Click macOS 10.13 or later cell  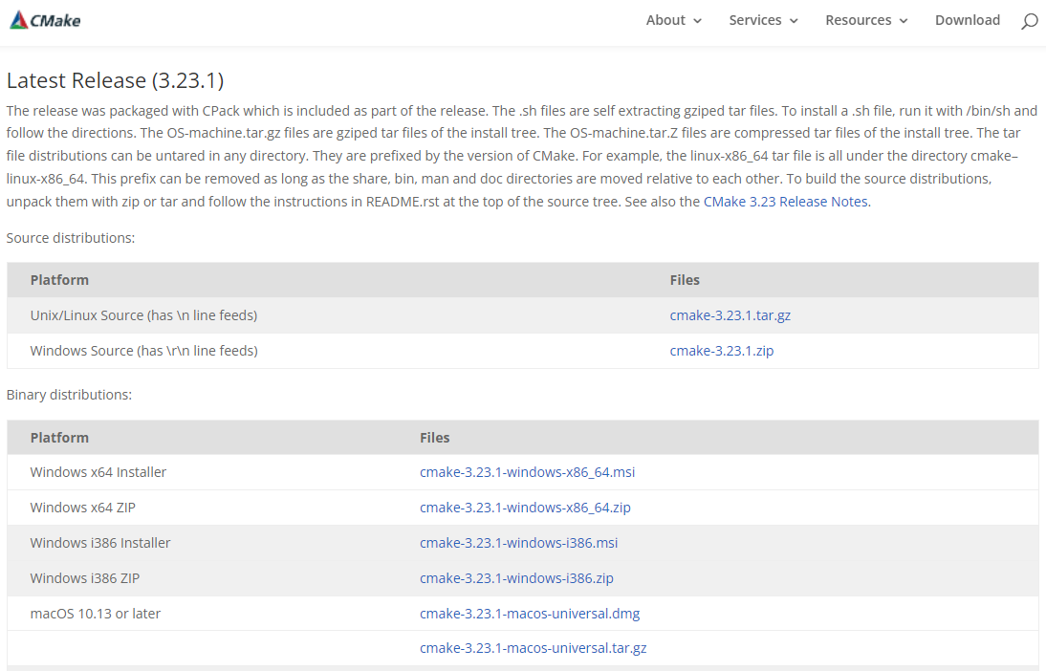[x=96, y=614]
